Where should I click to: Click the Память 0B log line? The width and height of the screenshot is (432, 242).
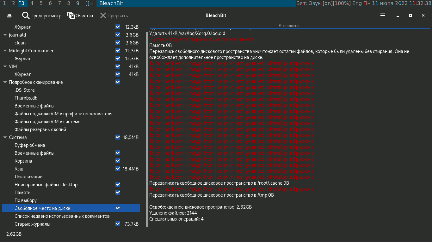tap(160, 45)
